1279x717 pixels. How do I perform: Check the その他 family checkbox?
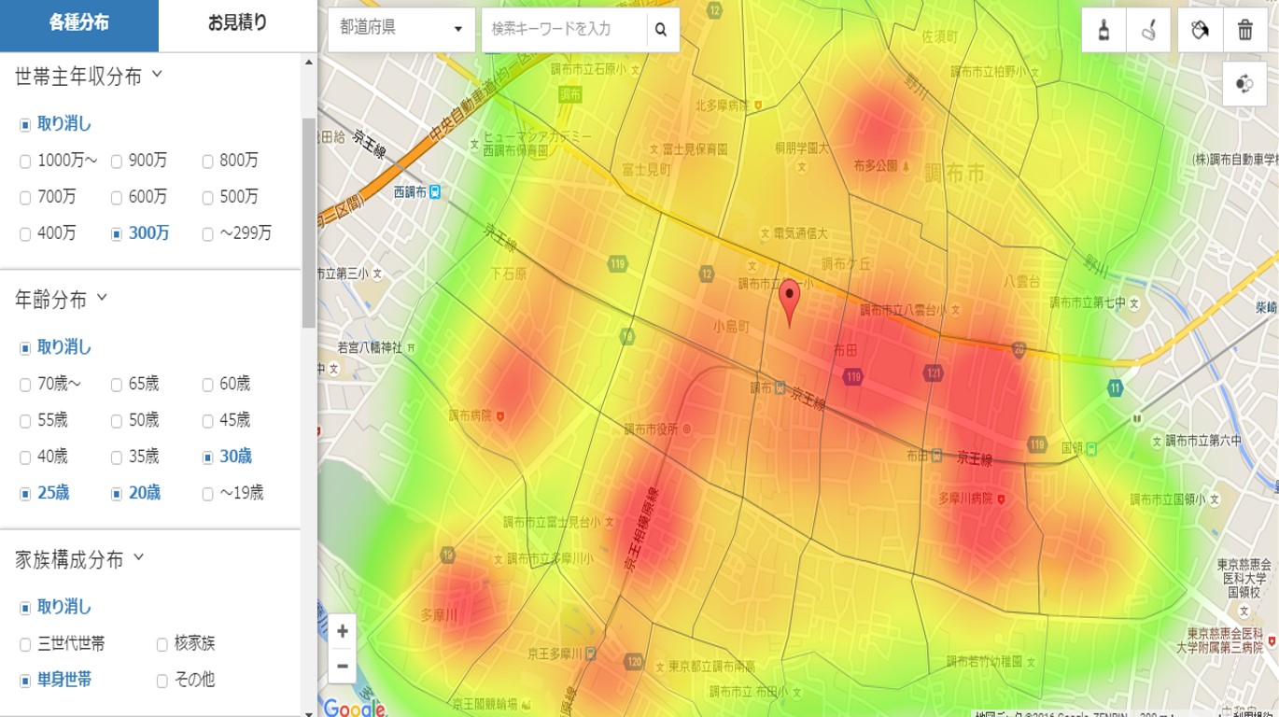[x=162, y=681]
